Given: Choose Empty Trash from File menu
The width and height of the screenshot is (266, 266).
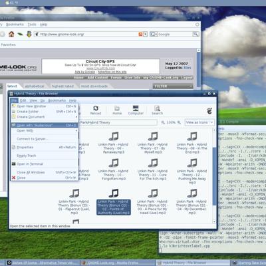Looking at the screenshot, I should click(x=45, y=156).
